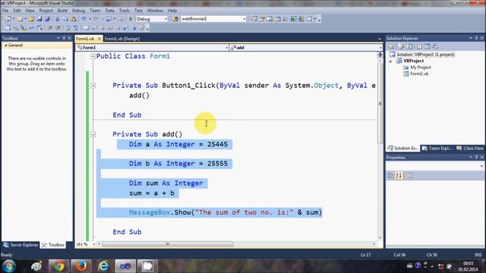Switch to the Form1.vb [Design] tab
Screen dimensions: 486x273
pyautogui.click(x=122, y=39)
